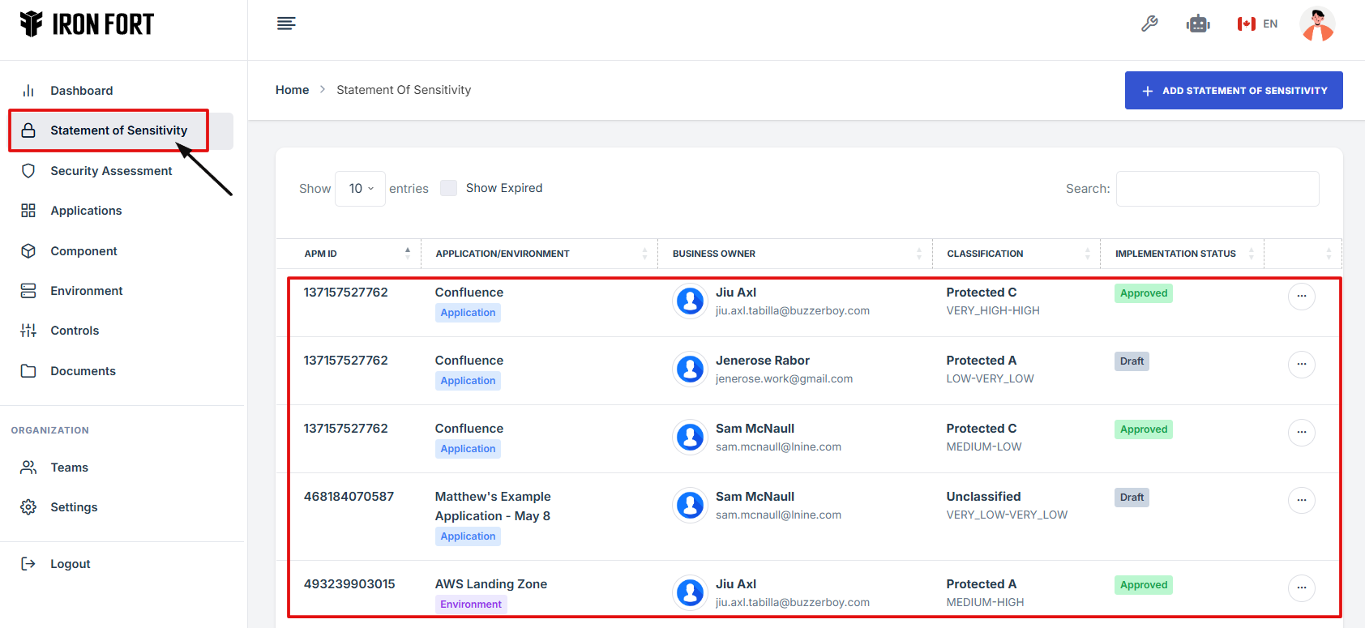Click the Home breadcrumb link
Image resolution: width=1365 pixels, height=628 pixels.
click(x=292, y=90)
